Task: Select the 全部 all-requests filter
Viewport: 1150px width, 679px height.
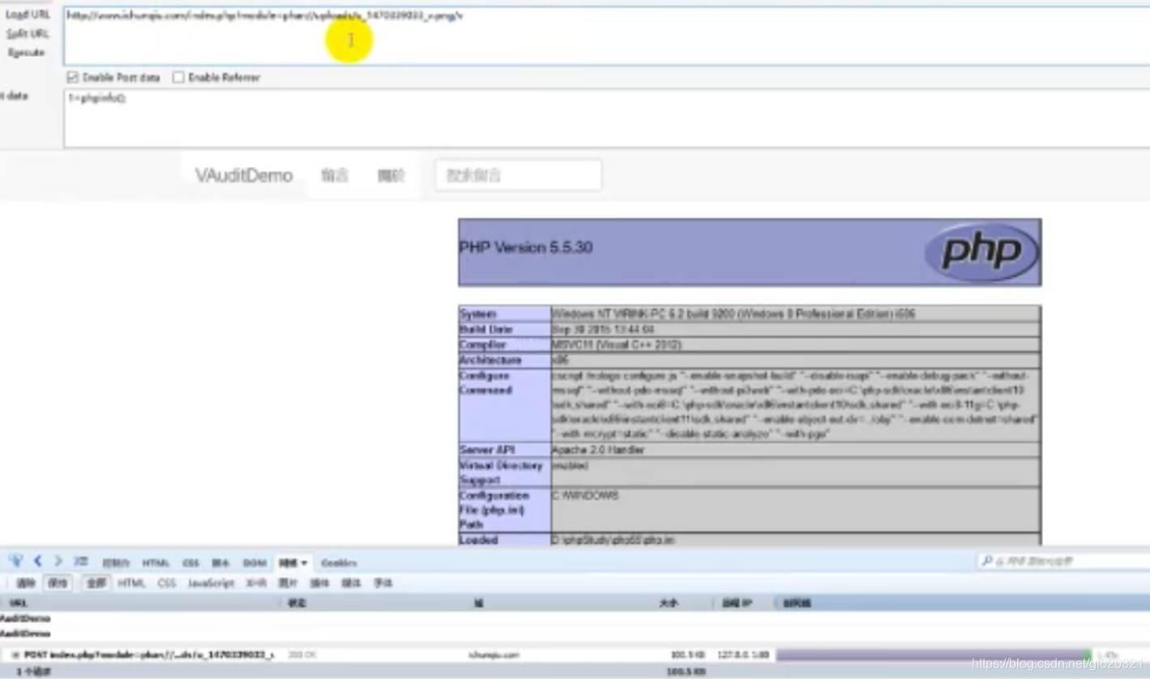Action: (x=96, y=583)
